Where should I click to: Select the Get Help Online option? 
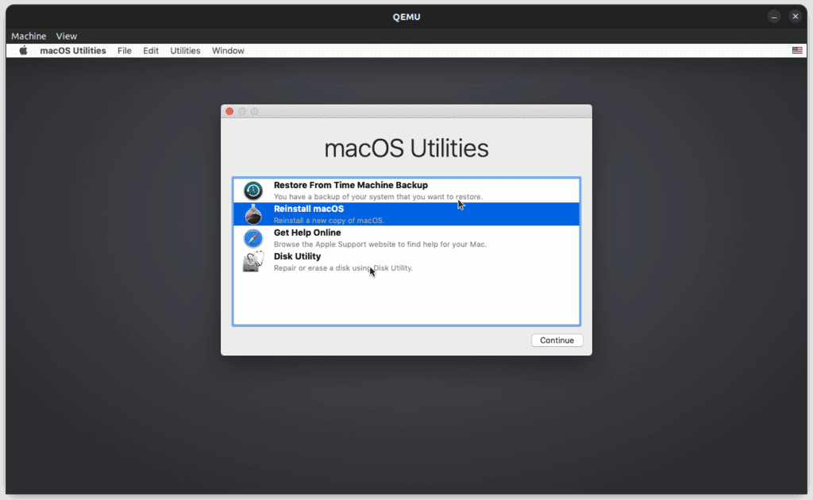click(406, 238)
